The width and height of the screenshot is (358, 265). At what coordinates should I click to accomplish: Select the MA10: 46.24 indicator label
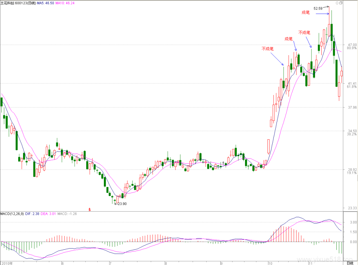[65, 3]
